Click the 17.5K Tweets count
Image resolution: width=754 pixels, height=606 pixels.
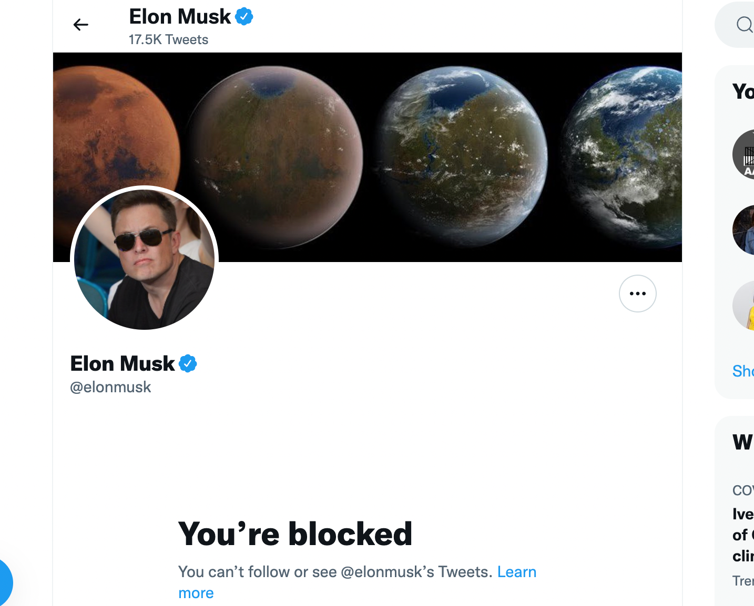pos(168,39)
